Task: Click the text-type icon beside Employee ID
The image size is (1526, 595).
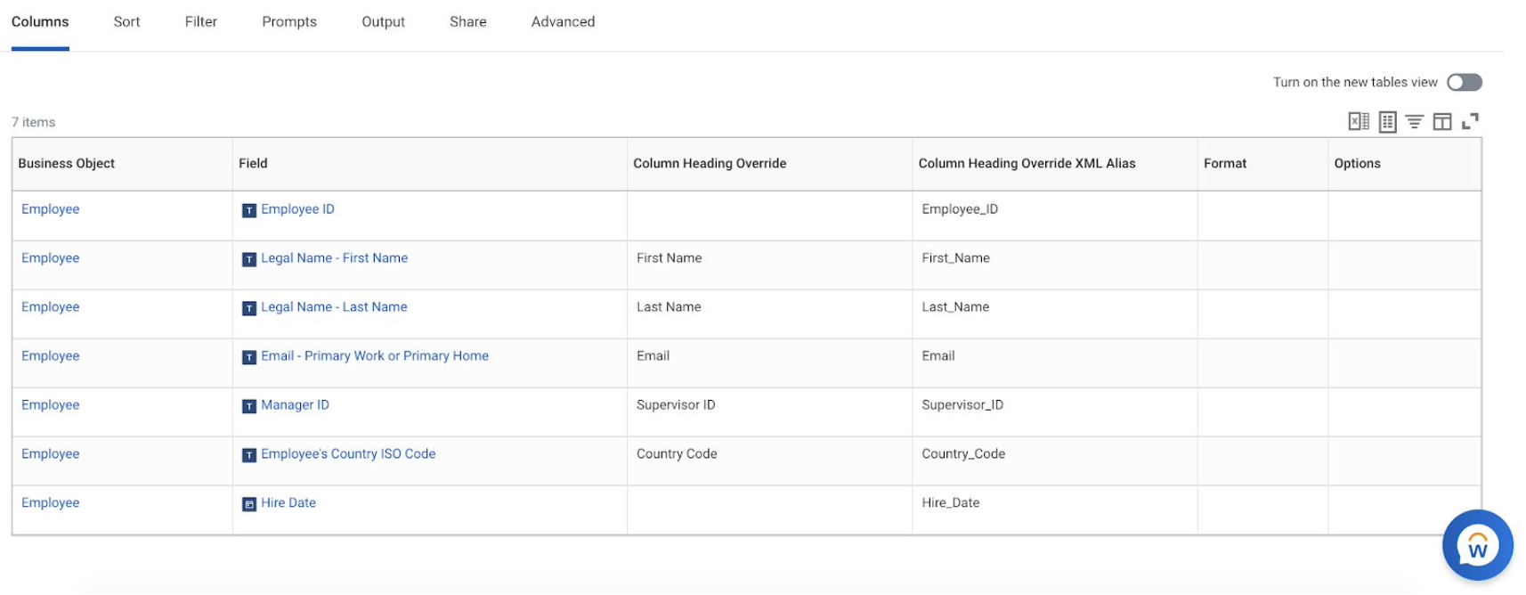Action: [249, 210]
